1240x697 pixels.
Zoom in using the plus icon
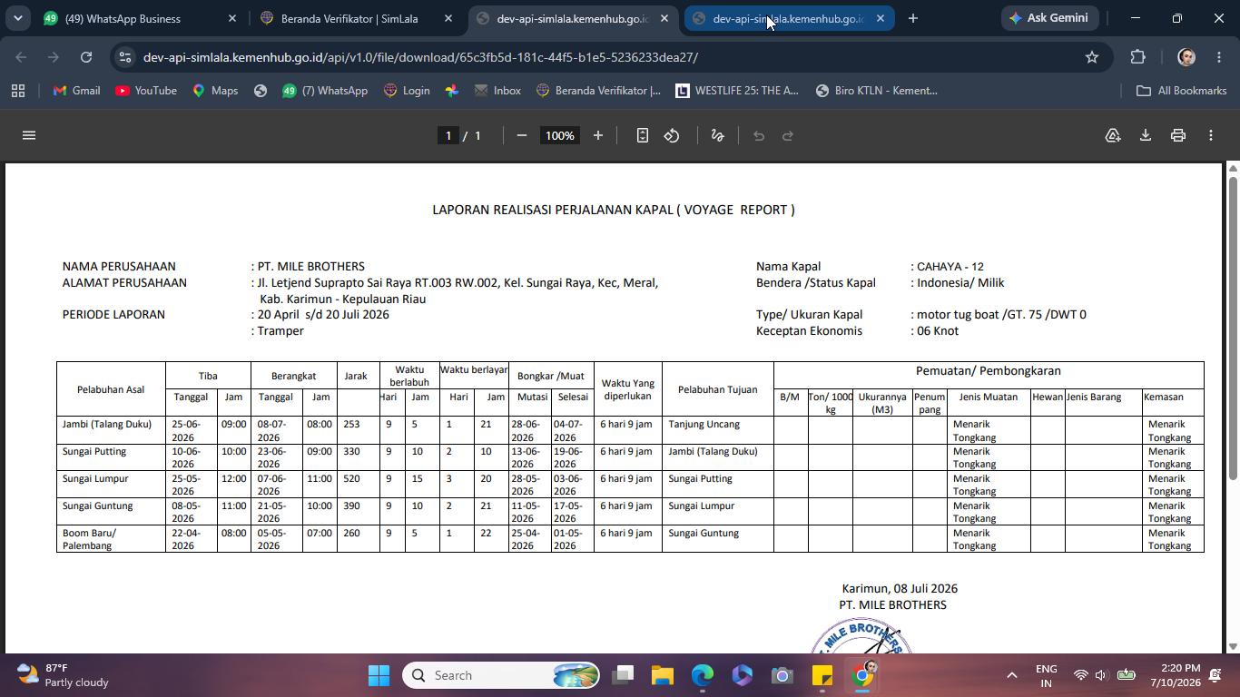click(597, 135)
